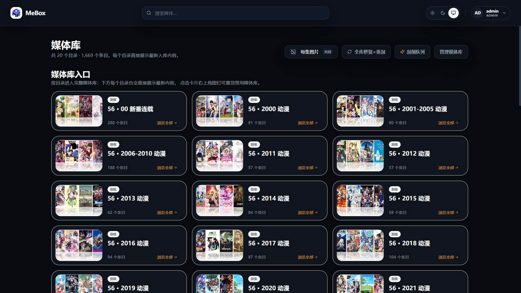Browse all in 2016 动漫 library
Screen dimensions: 521x293
167,257
